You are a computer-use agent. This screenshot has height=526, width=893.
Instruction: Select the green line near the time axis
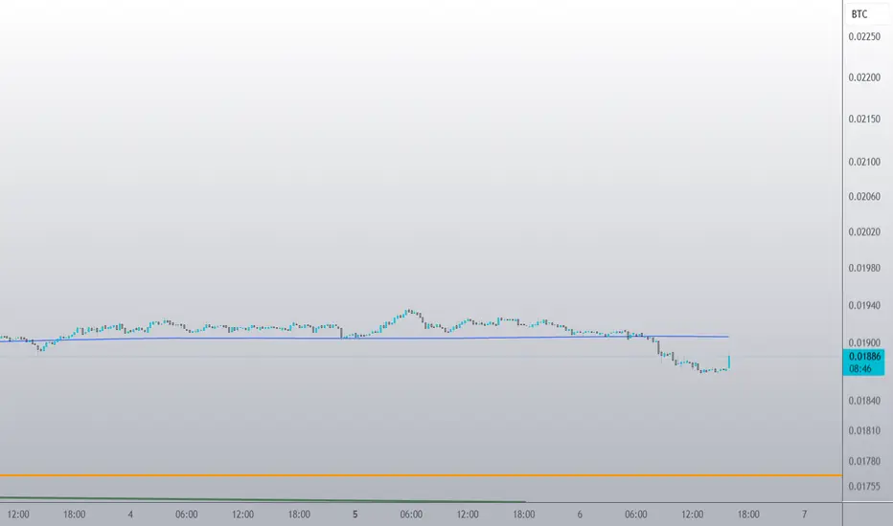pyautogui.click(x=262, y=499)
